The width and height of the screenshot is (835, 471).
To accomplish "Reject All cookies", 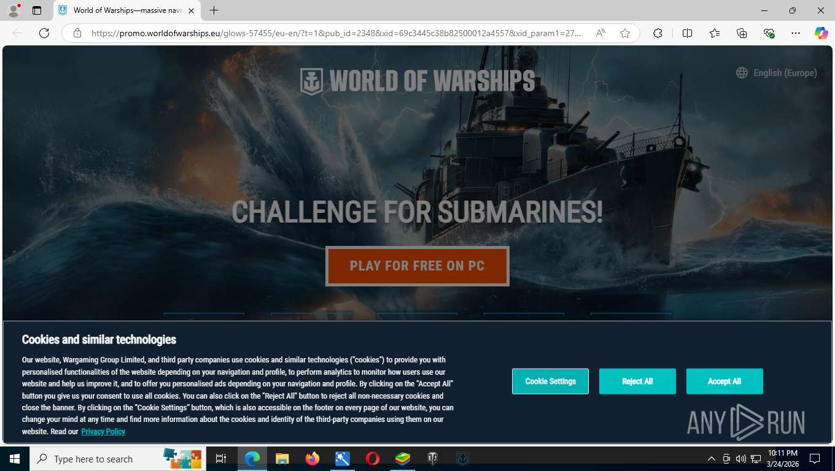I will point(637,381).
